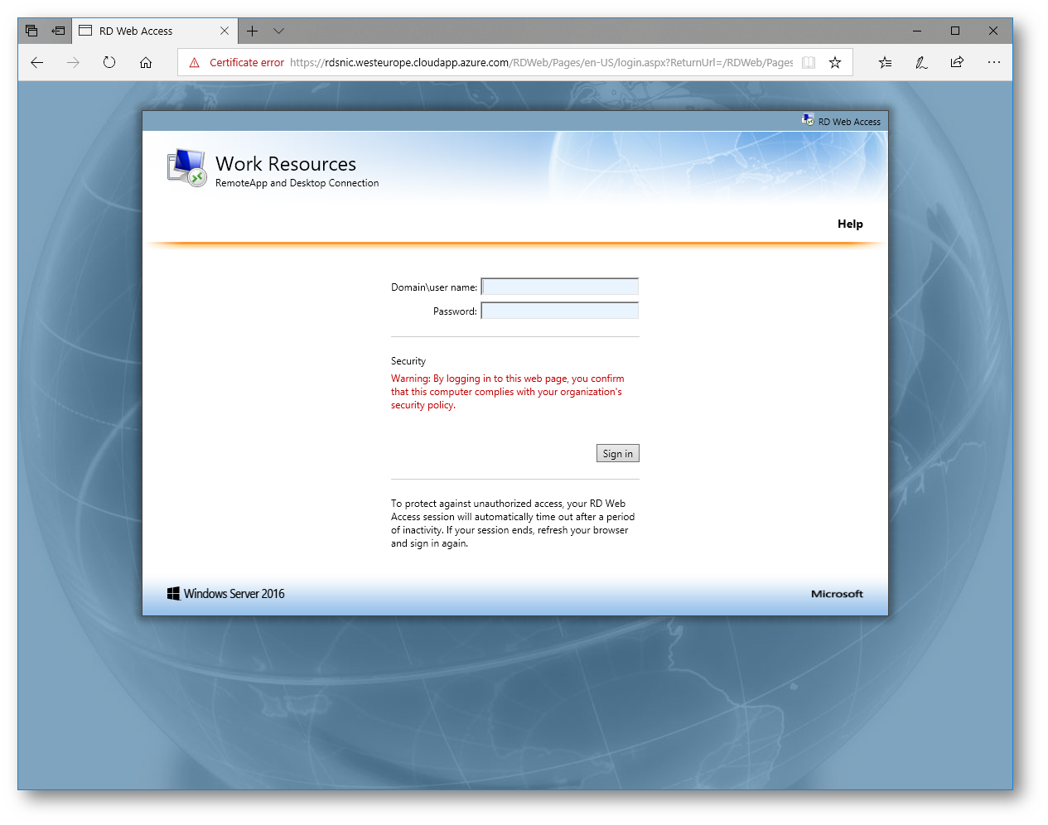Screen dimensions: 1048x825
Task: Show tab previews chevron
Action: click(278, 31)
